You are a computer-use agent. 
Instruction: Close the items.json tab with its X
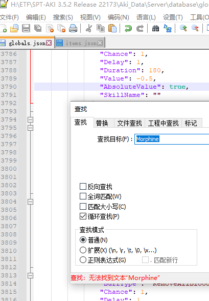pyautogui.click(x=100, y=43)
